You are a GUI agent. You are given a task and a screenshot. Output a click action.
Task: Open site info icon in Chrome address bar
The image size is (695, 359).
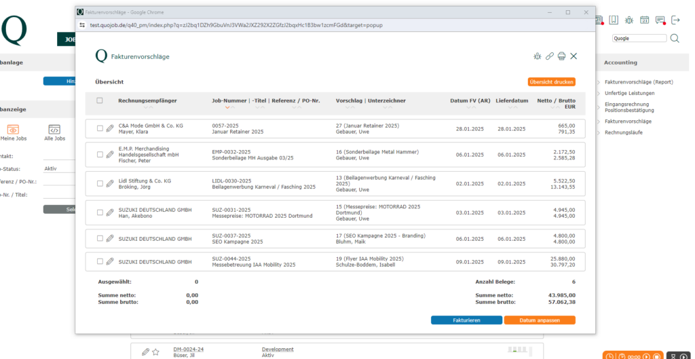pyautogui.click(x=82, y=25)
